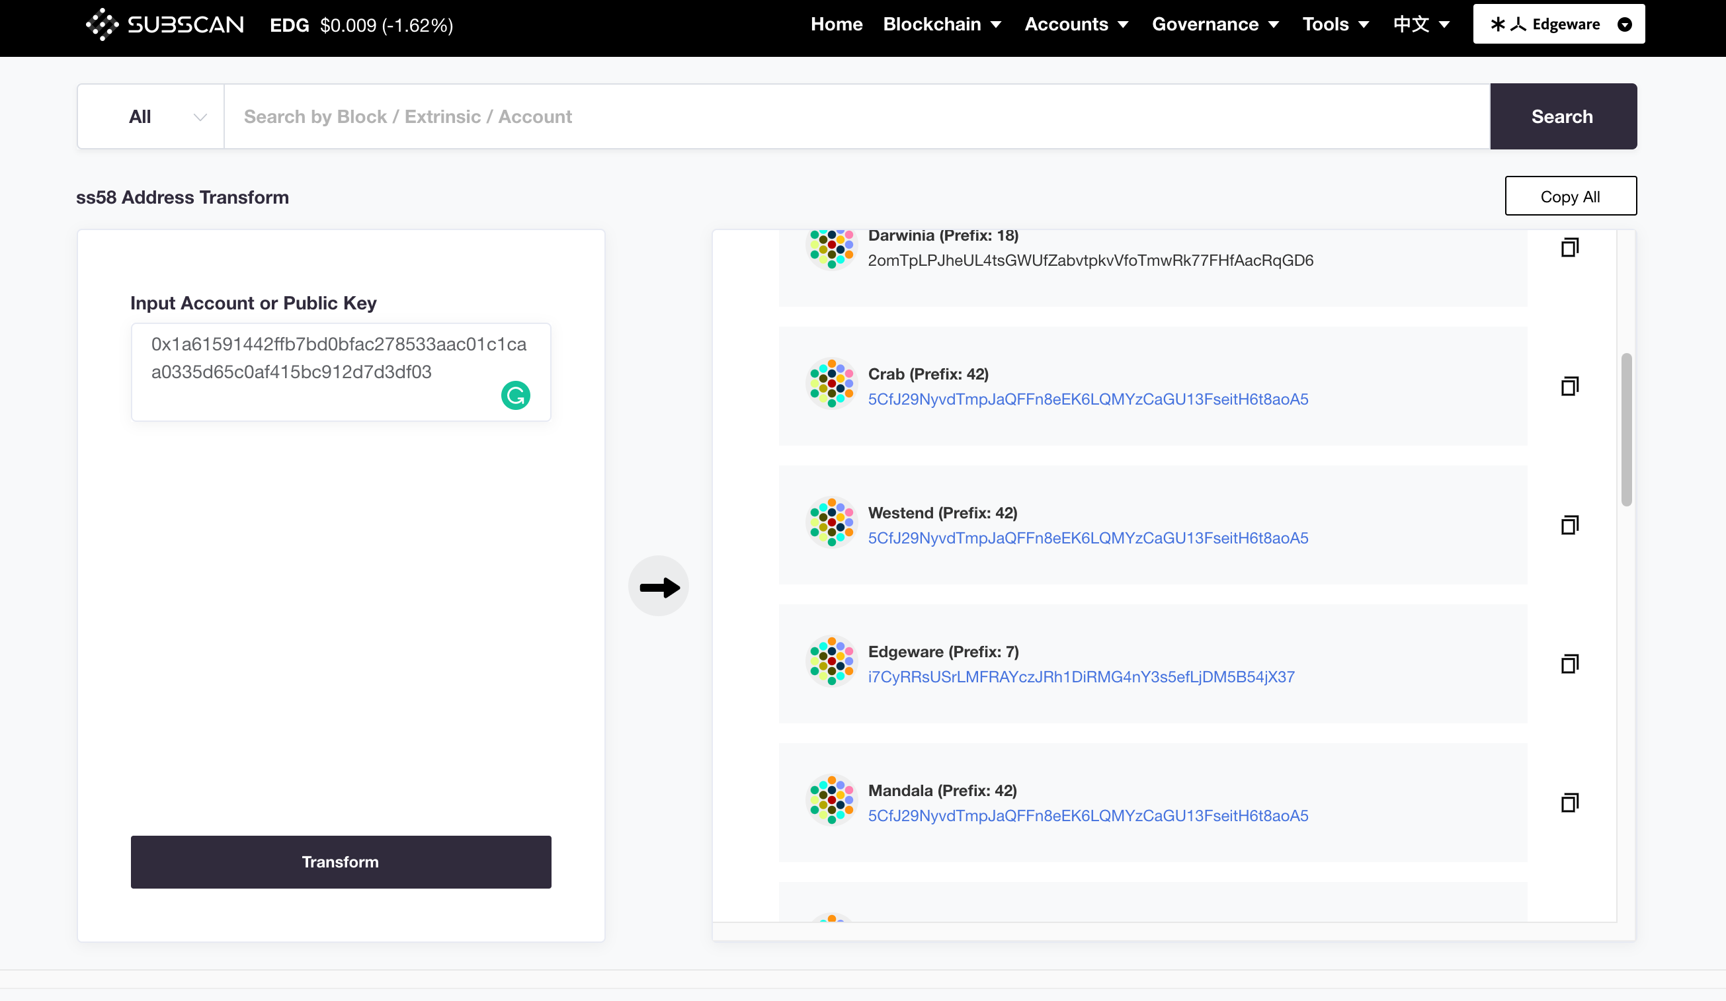
Task: Copy the Crab address via icon
Action: [1569, 386]
